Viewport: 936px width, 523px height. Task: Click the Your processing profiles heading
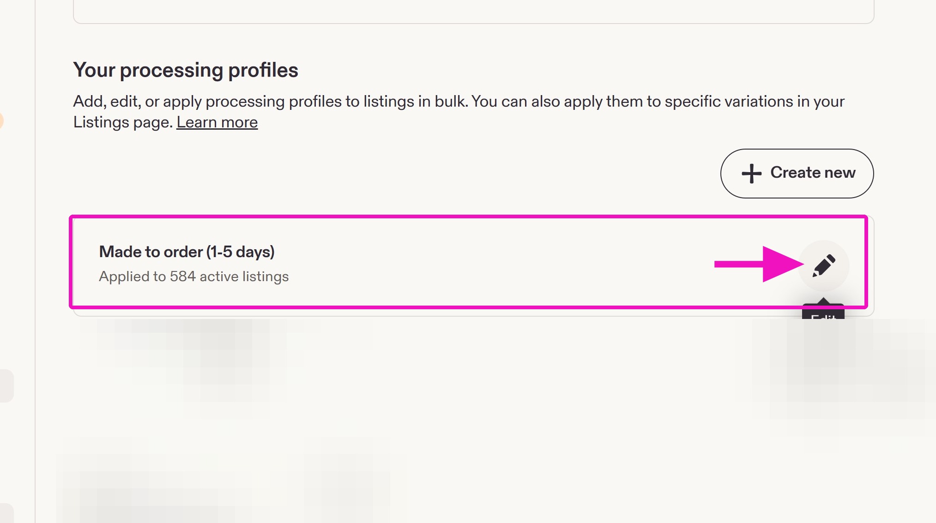(186, 70)
